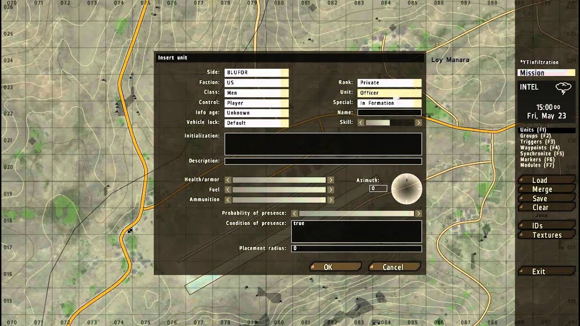The image size is (580, 326).
Task: Click the *YTInfiltration mission name
Action: (x=539, y=62)
